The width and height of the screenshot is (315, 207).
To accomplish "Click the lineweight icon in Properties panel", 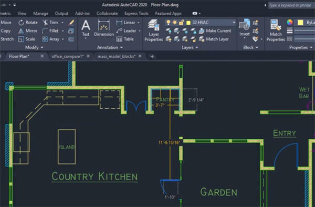I will pos(290,30).
